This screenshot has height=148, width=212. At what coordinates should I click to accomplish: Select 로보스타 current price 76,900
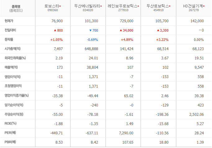click(57, 21)
